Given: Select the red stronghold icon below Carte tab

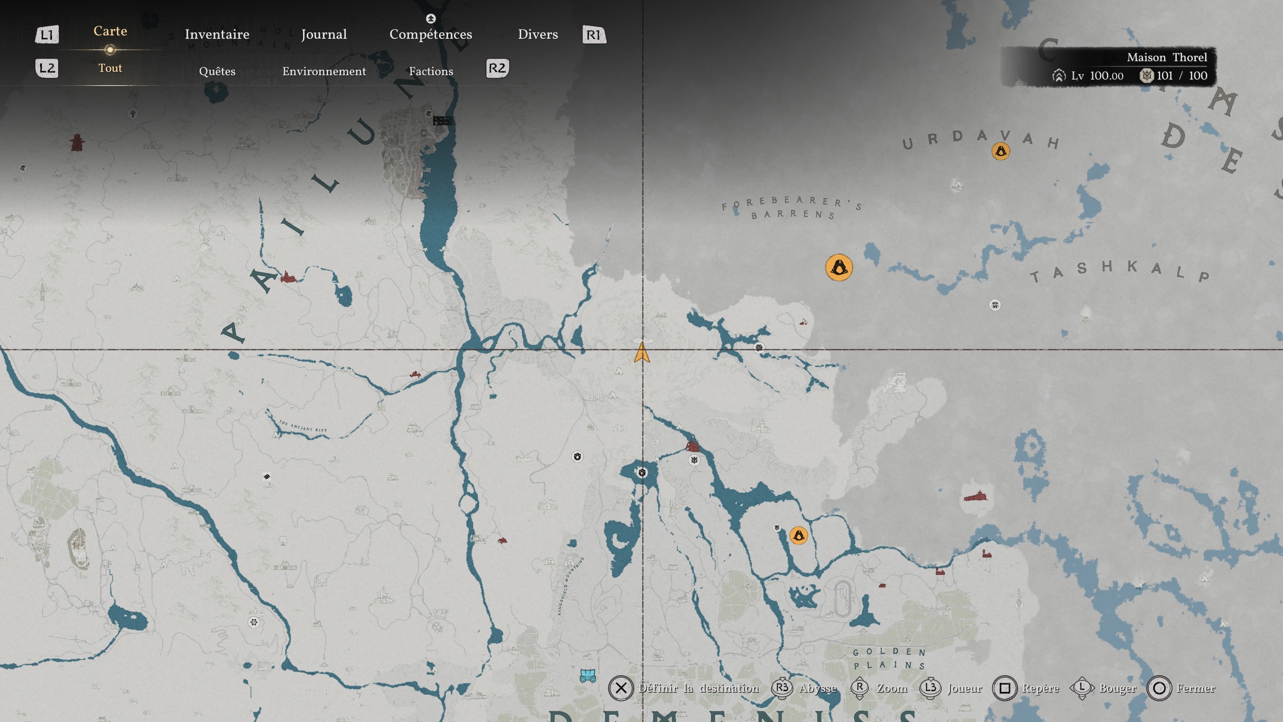Looking at the screenshot, I should tap(77, 142).
